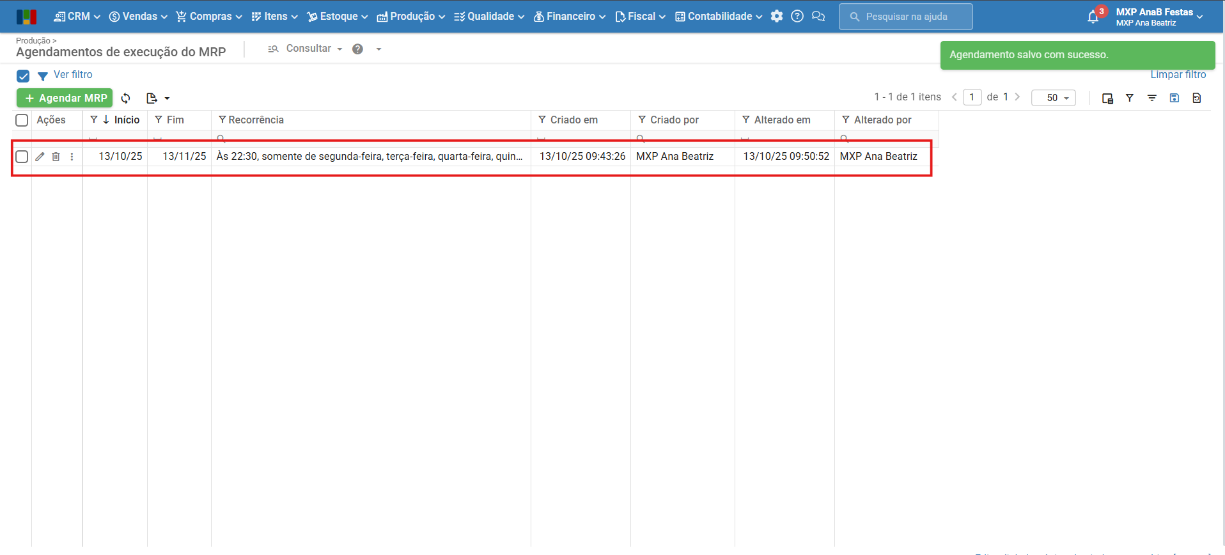Click the success toast Agendamento salvo com sucesso

(1077, 55)
